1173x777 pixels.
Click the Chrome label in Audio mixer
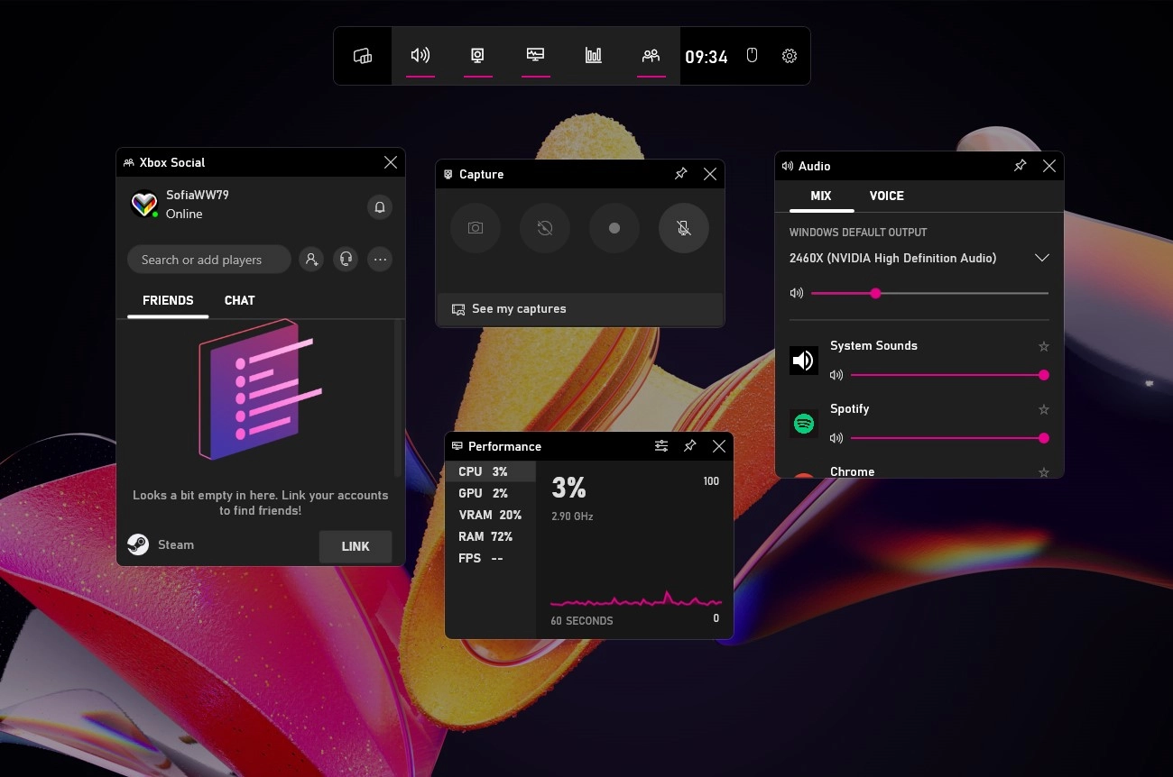click(x=852, y=471)
